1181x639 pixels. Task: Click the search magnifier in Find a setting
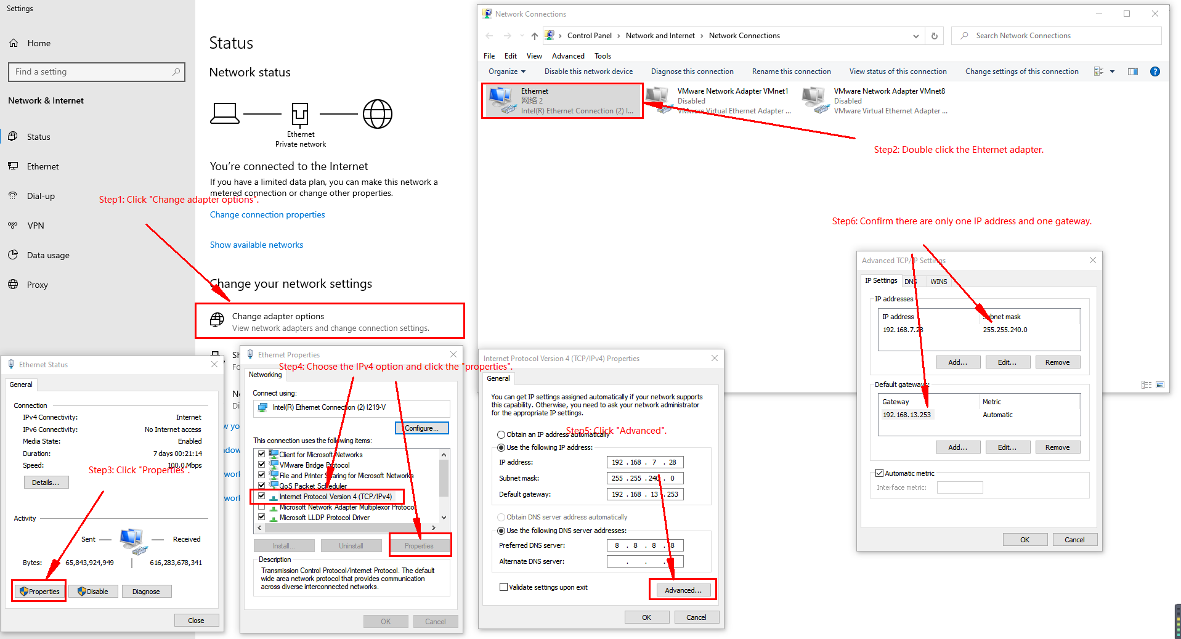[176, 71]
